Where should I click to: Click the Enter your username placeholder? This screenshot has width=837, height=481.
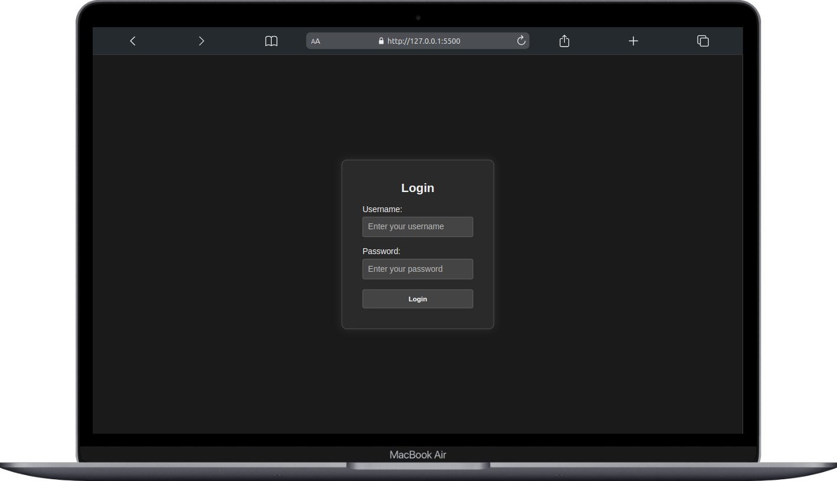click(x=405, y=227)
